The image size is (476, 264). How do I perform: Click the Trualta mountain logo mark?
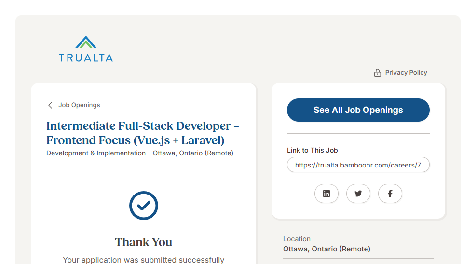(86, 42)
